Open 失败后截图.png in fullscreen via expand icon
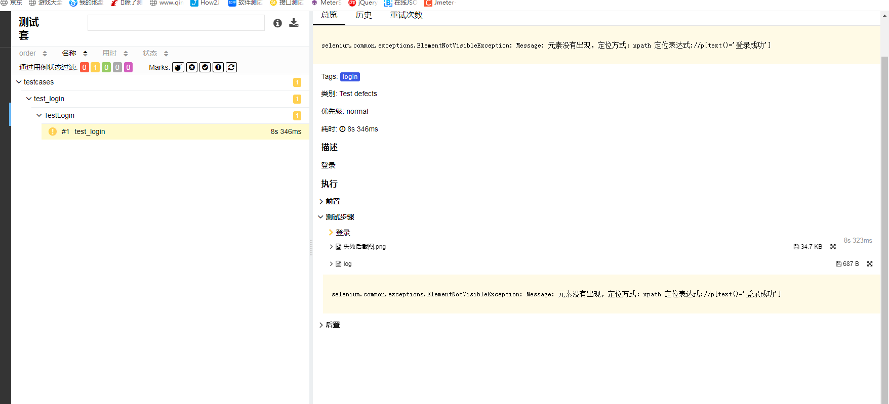The height and width of the screenshot is (404, 889). 833,247
